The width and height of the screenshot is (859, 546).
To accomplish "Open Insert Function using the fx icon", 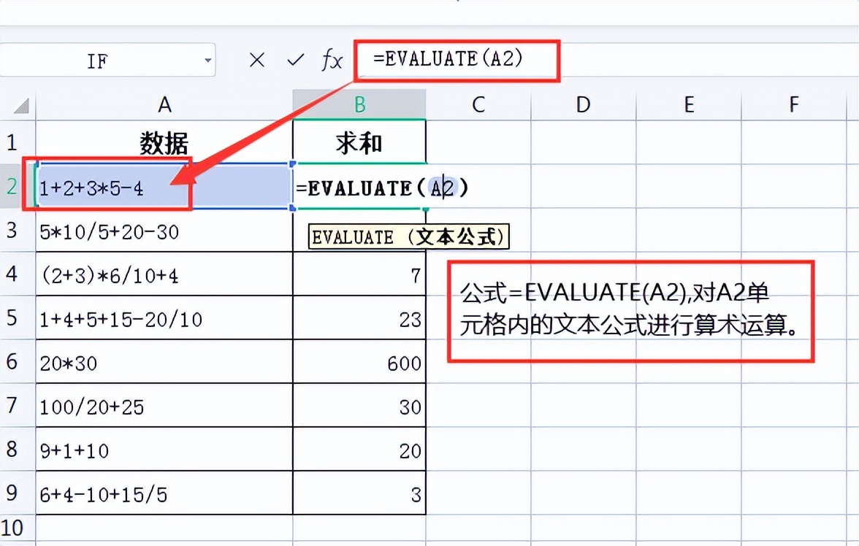I will [x=332, y=61].
